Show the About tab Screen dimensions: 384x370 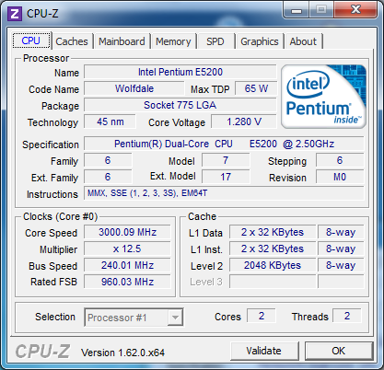tap(303, 41)
